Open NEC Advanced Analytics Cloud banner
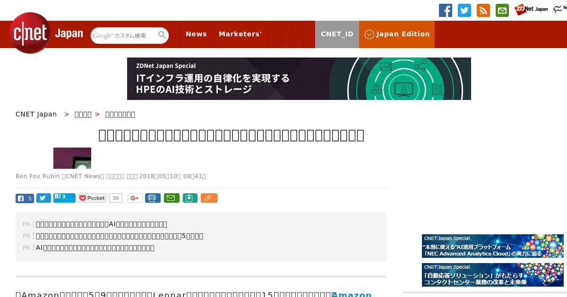 coord(493,246)
